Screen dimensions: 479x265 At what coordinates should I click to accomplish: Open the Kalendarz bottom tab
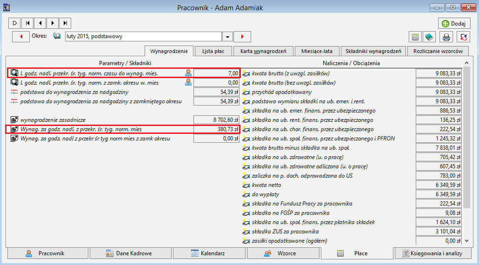(209, 253)
